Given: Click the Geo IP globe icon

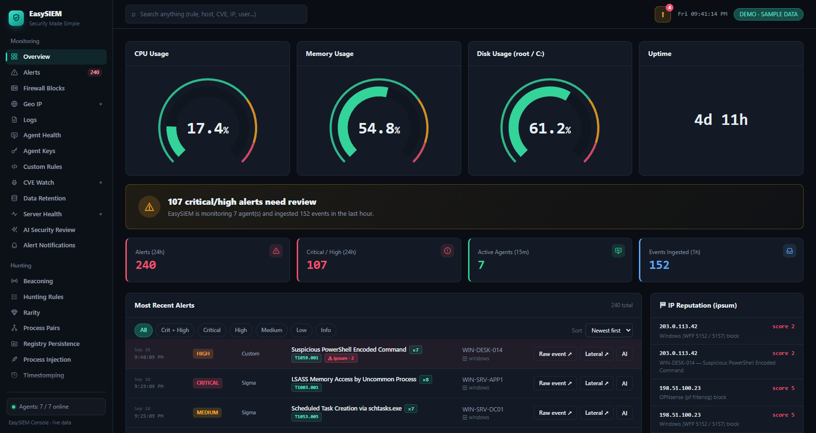Looking at the screenshot, I should click(x=14, y=104).
